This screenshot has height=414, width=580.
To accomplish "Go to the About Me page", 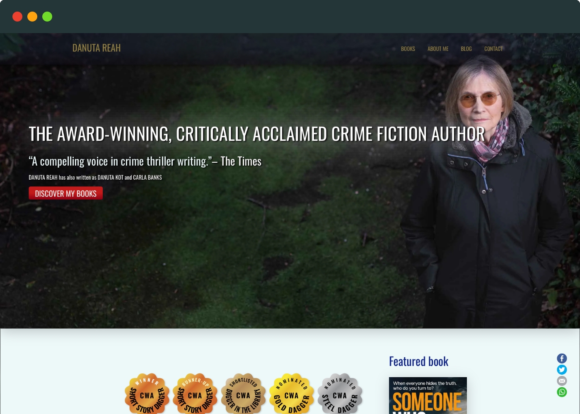I will click(438, 49).
